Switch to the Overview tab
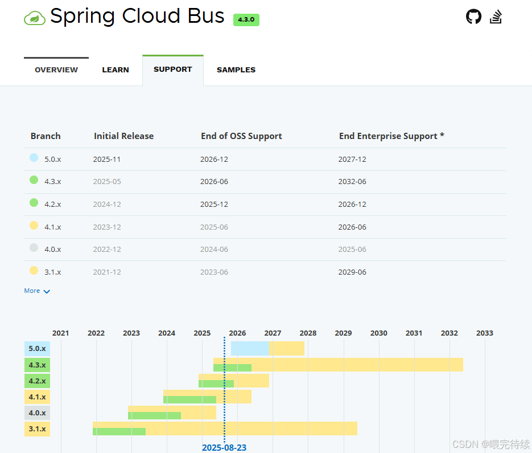This screenshot has width=532, height=453. [x=56, y=70]
